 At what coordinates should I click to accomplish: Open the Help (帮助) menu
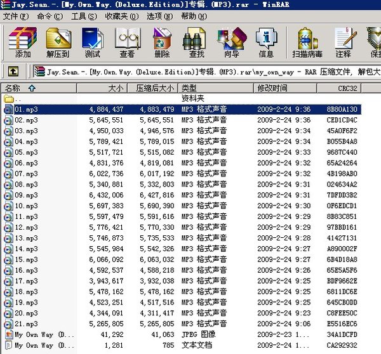pos(194,16)
